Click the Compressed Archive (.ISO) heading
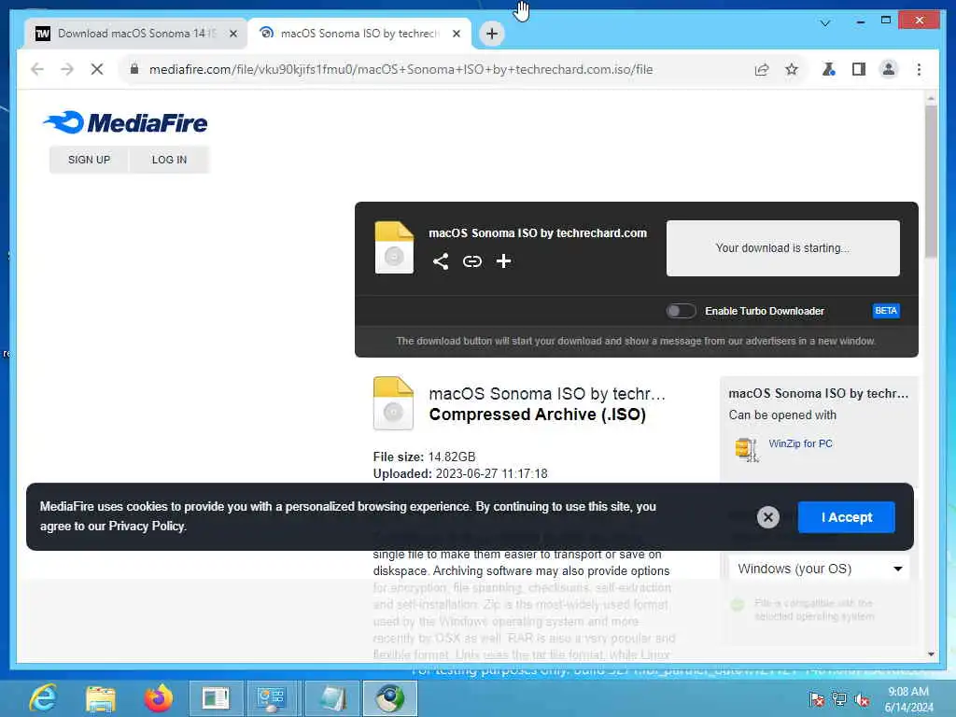This screenshot has width=956, height=717. click(x=537, y=415)
